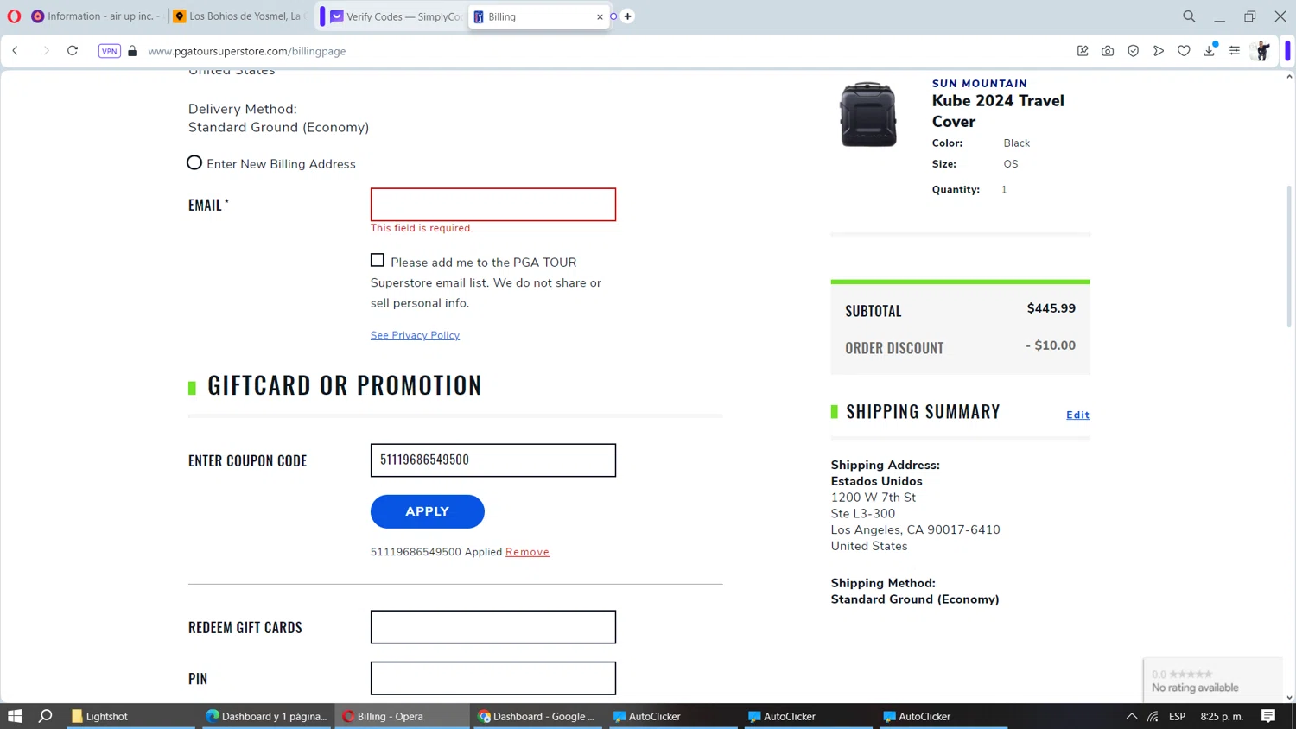This screenshot has width=1296, height=729.
Task: Open the player arrow icon
Action: 1159,51
